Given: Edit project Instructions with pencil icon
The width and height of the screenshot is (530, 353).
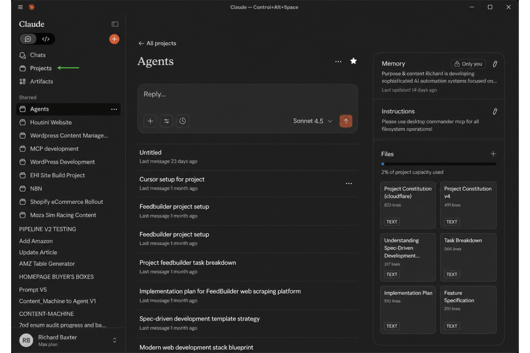Looking at the screenshot, I should click(495, 112).
